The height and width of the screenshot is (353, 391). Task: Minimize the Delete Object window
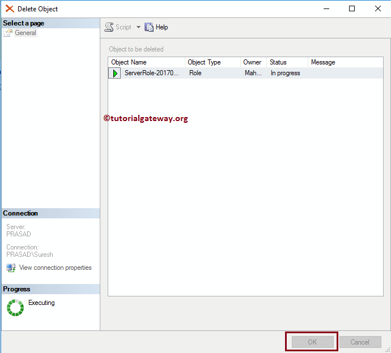coord(326,8)
